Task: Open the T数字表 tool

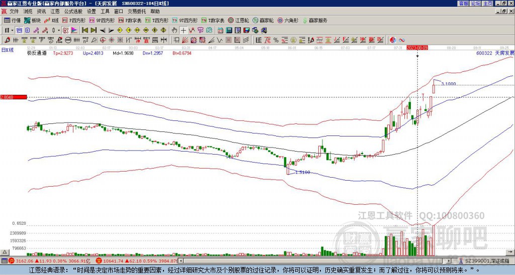Action: click(213, 20)
